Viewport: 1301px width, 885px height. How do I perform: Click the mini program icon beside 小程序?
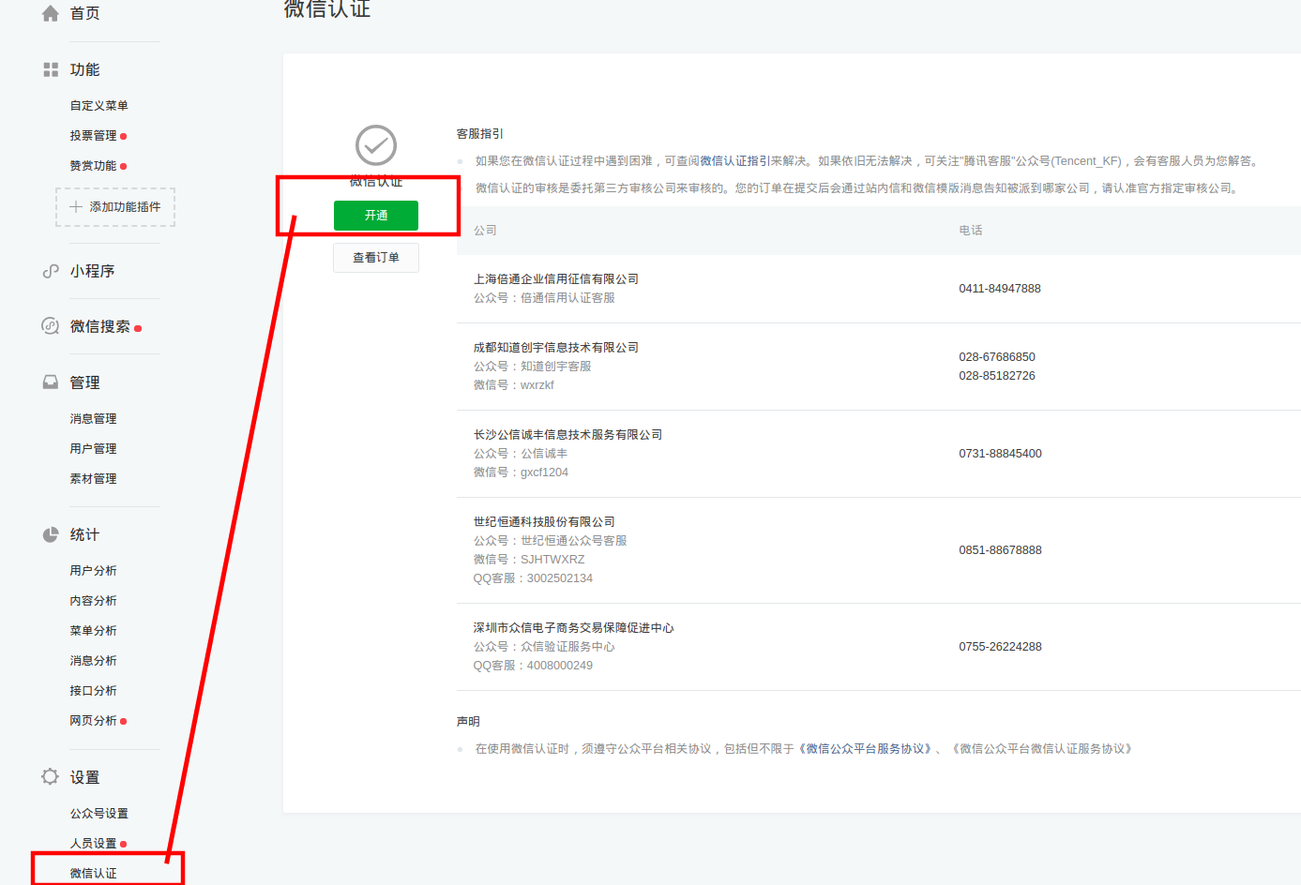pos(51,271)
